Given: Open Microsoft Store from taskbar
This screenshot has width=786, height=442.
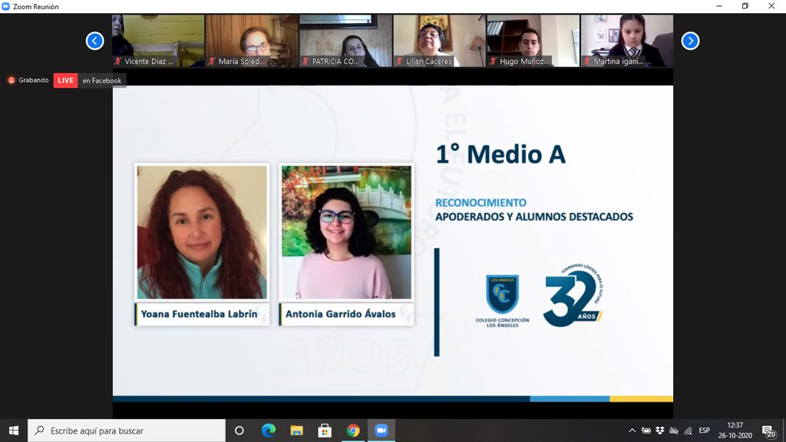Looking at the screenshot, I should coord(325,430).
